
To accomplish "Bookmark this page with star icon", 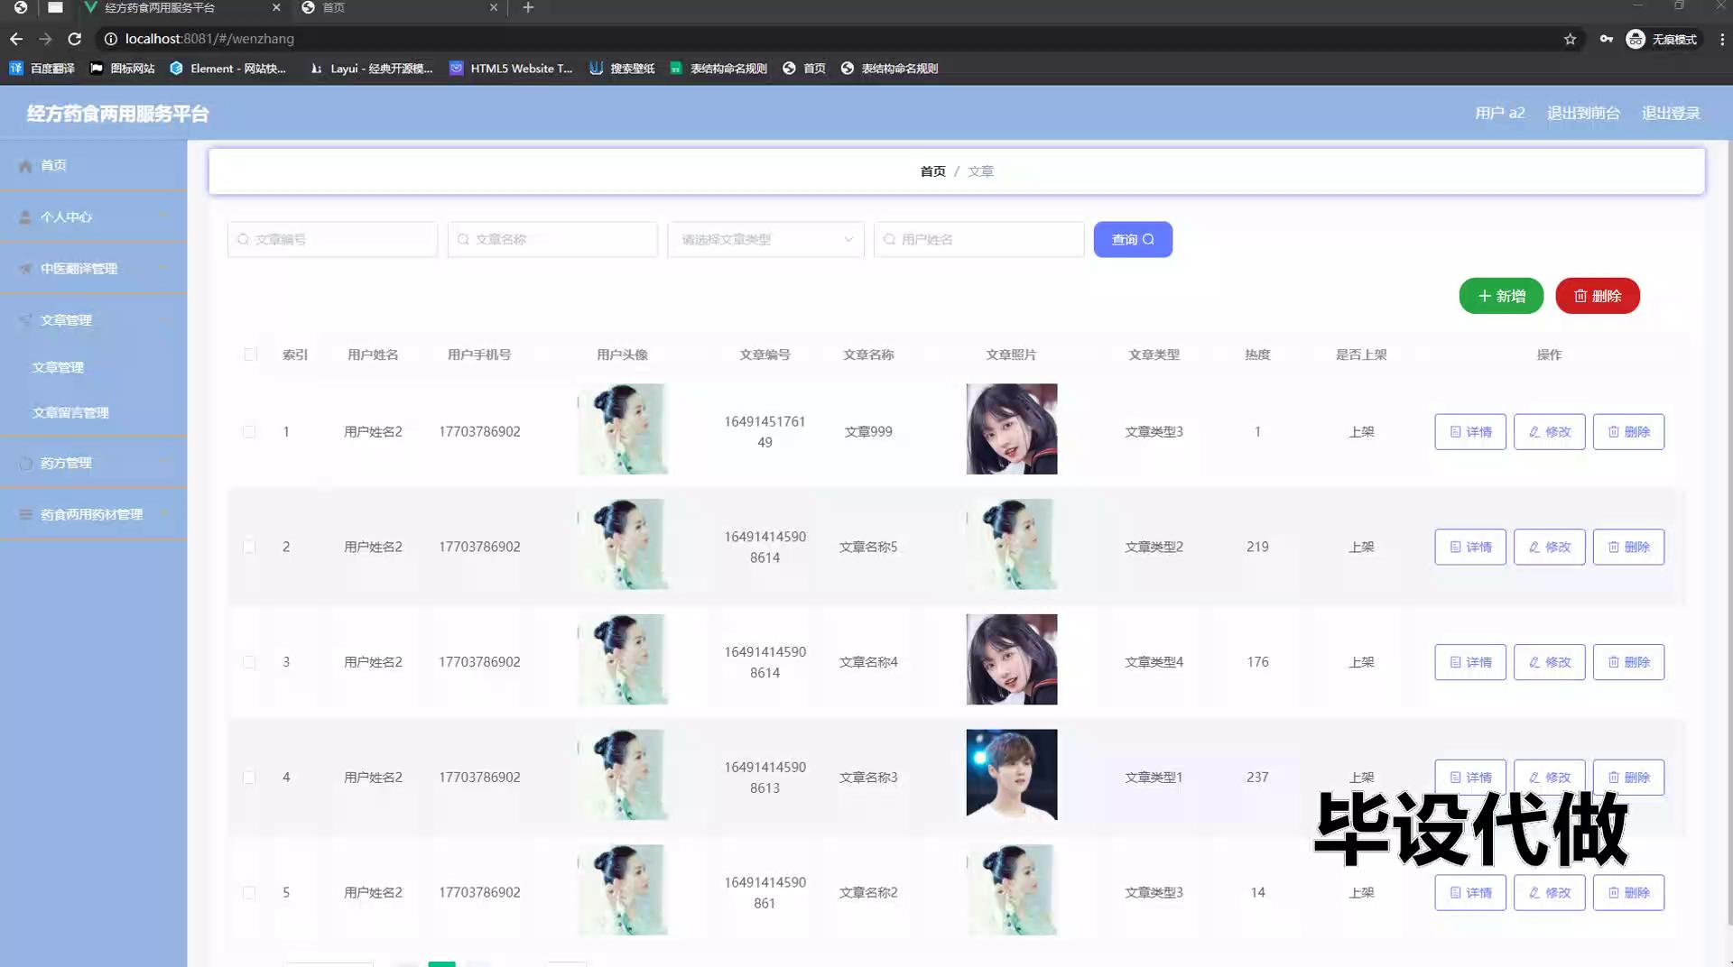I will point(1570,39).
